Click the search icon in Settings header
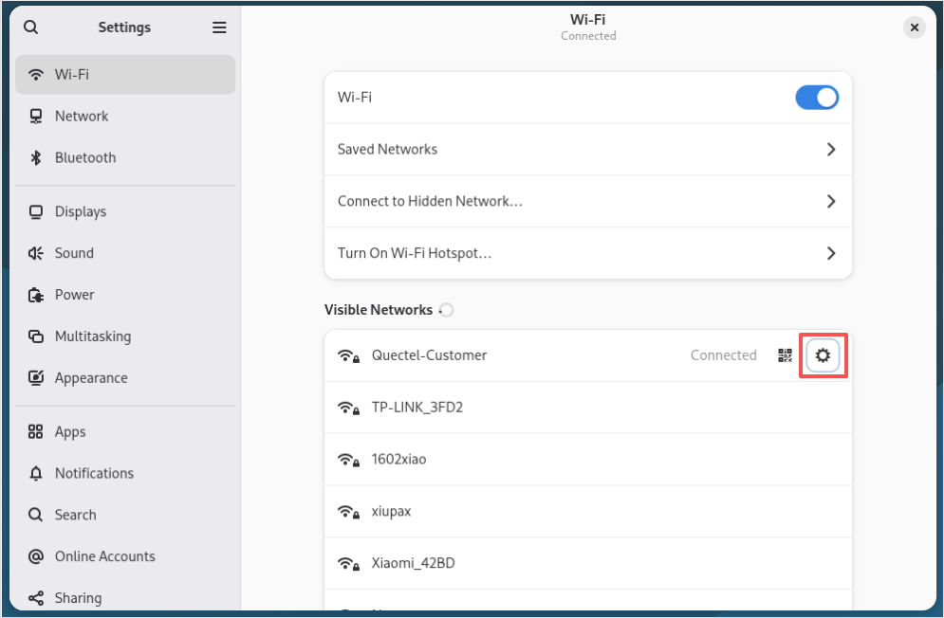This screenshot has height=618, width=944. (x=31, y=27)
